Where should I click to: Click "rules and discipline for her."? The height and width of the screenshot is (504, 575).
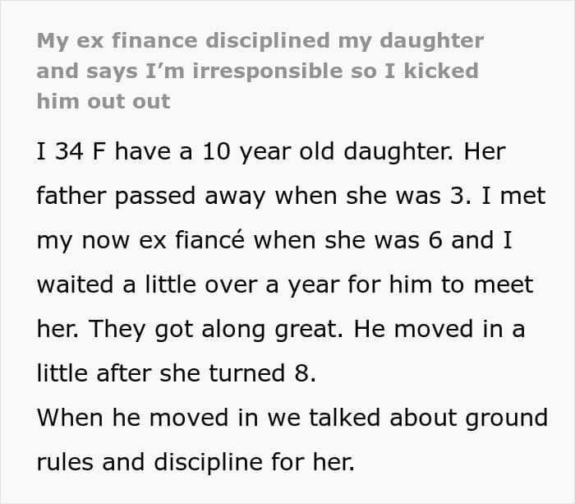tap(195, 463)
